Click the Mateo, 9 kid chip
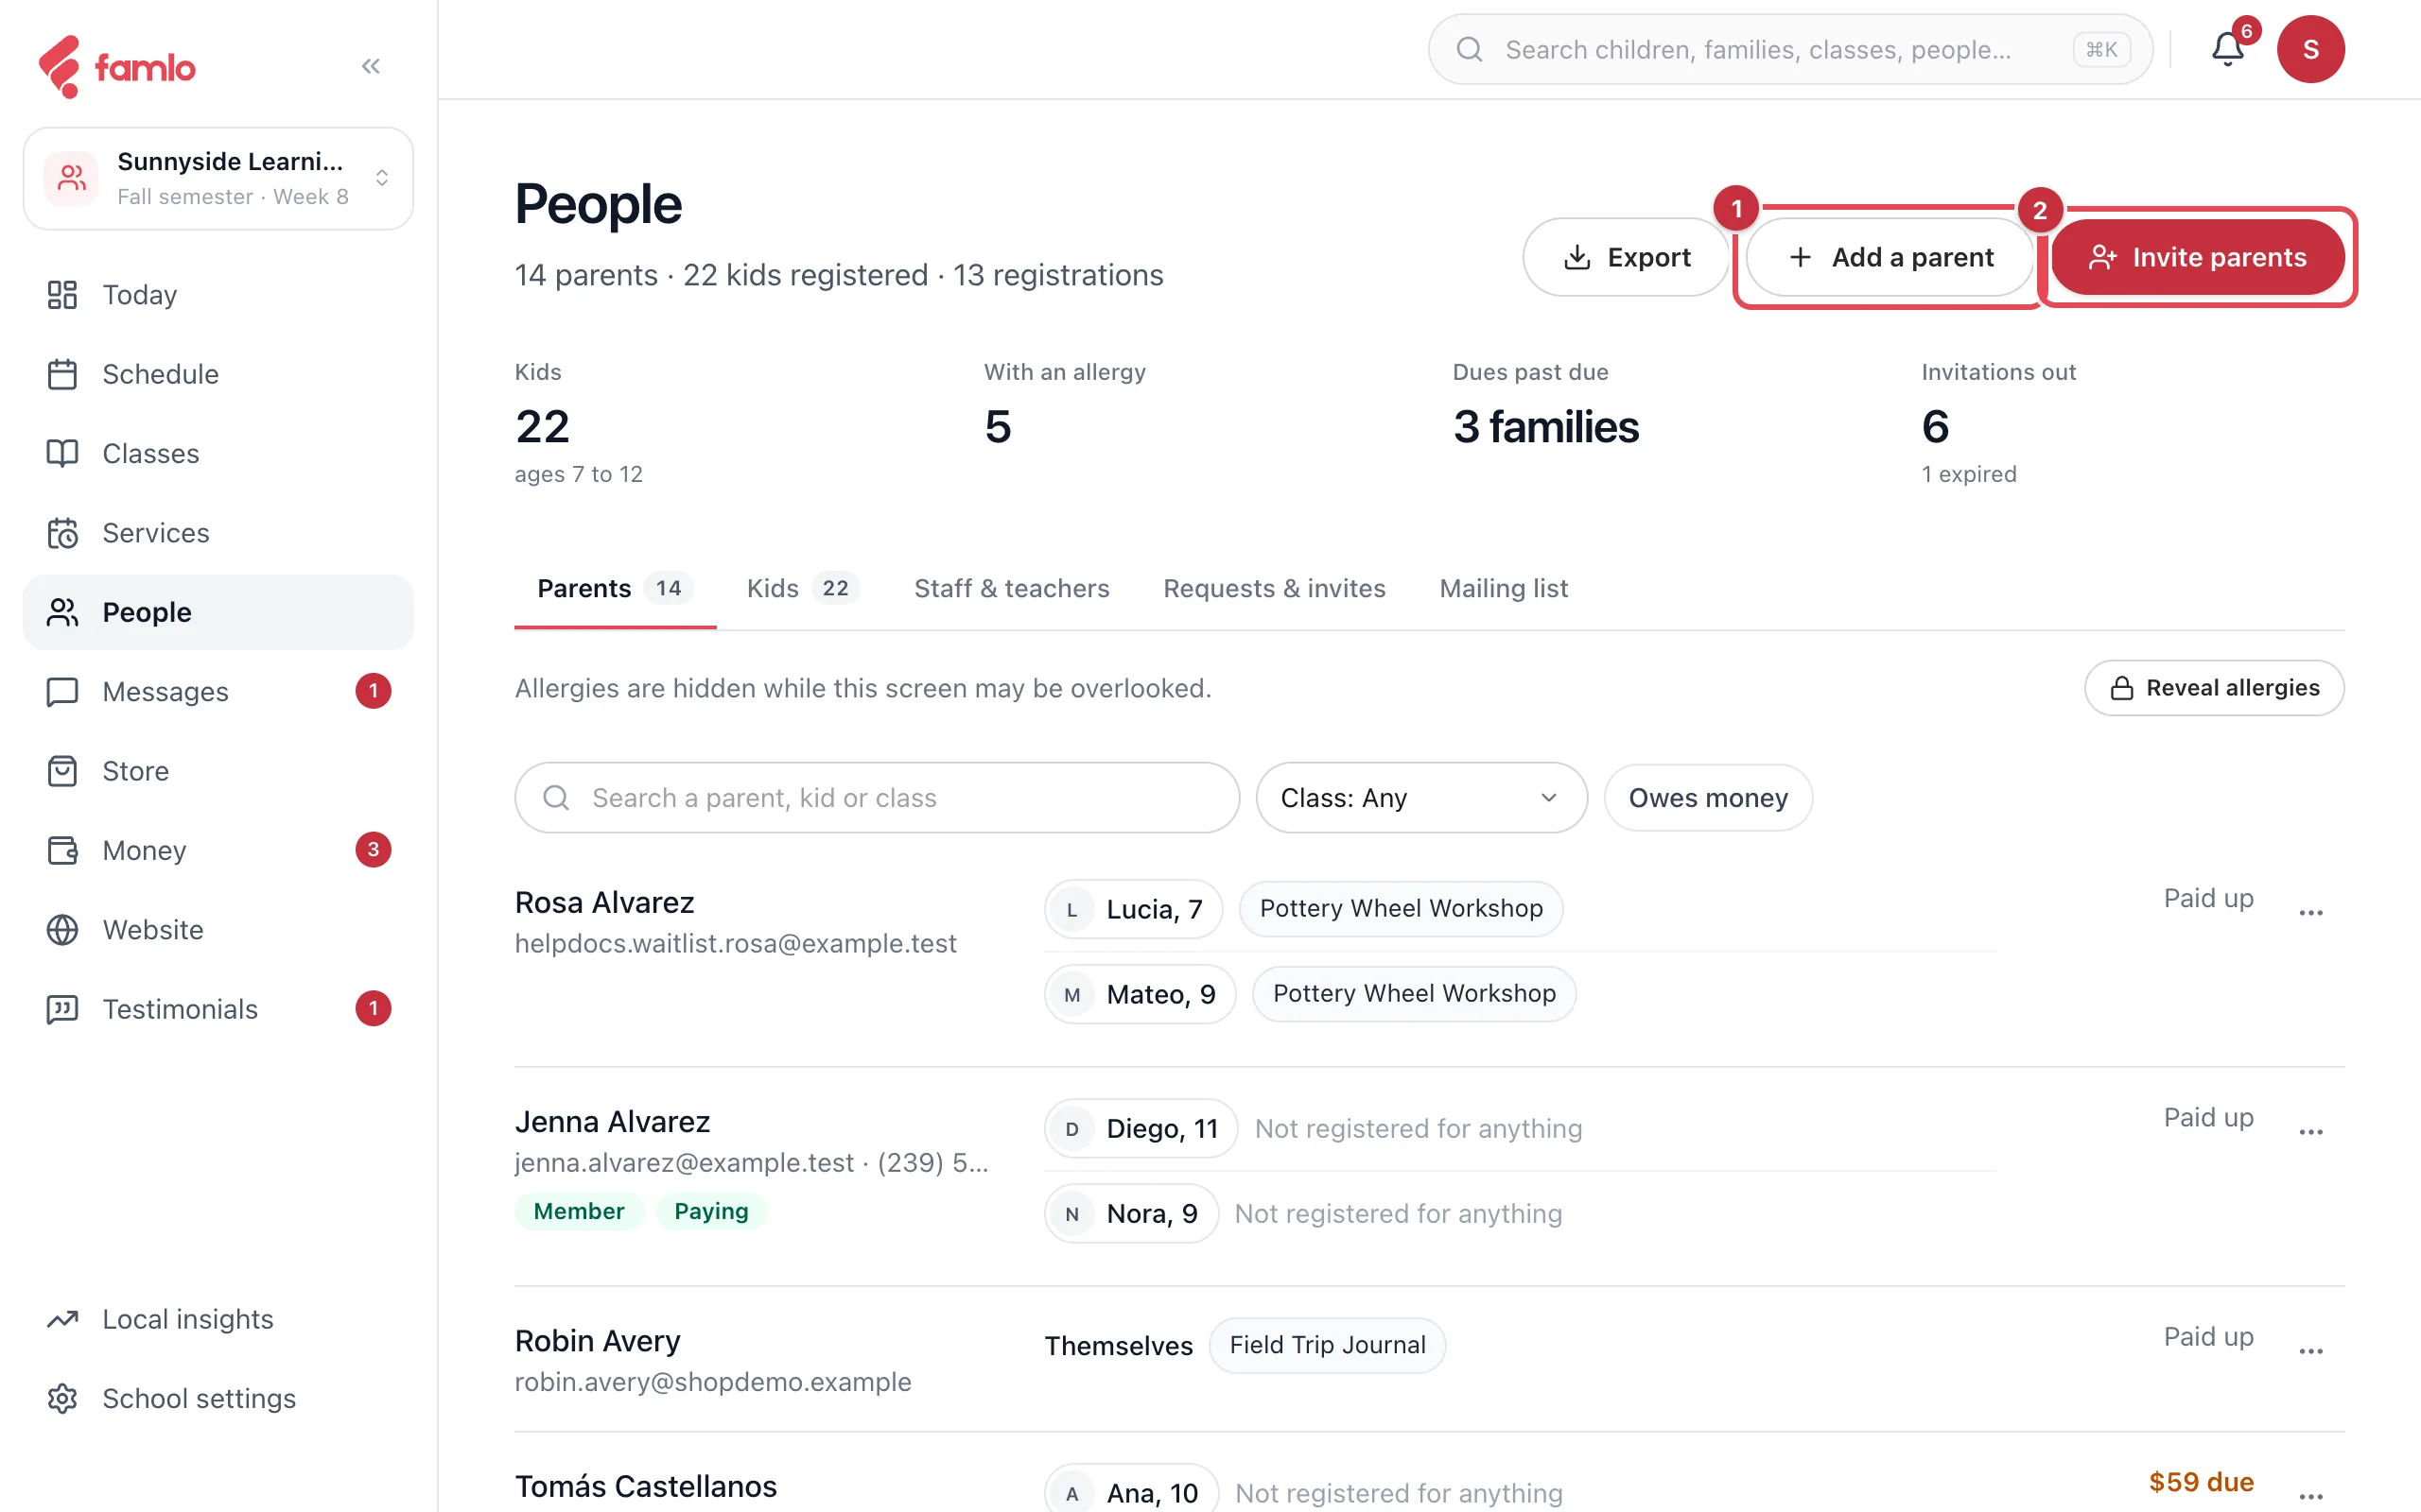The width and height of the screenshot is (2421, 1512). (x=1141, y=994)
